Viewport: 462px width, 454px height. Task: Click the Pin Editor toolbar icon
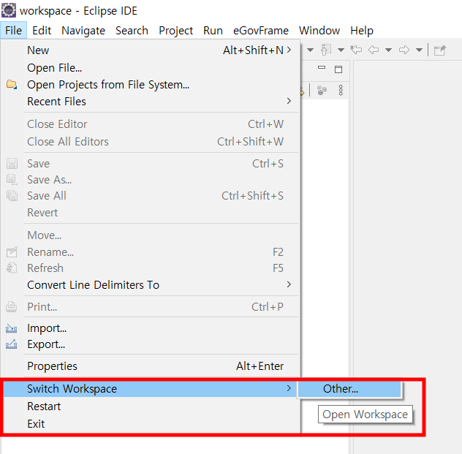pos(440,50)
